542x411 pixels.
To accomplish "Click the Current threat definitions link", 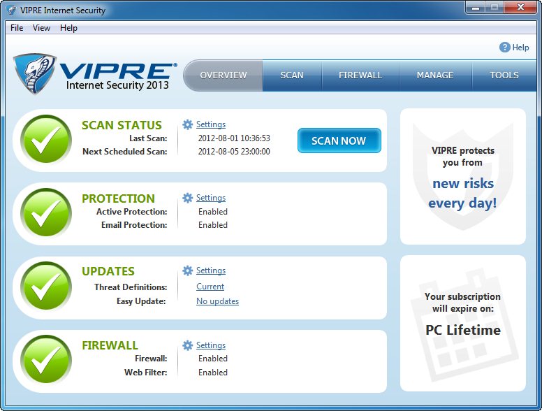I will (210, 287).
